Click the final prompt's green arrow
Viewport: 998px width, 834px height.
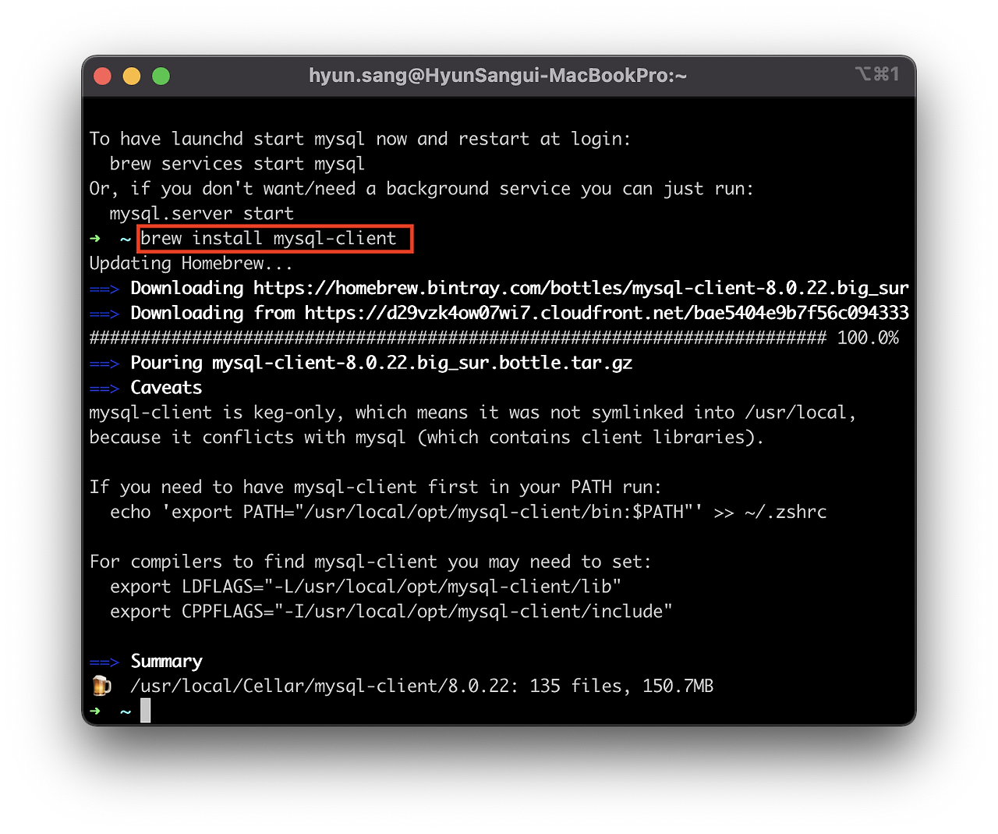[x=95, y=711]
